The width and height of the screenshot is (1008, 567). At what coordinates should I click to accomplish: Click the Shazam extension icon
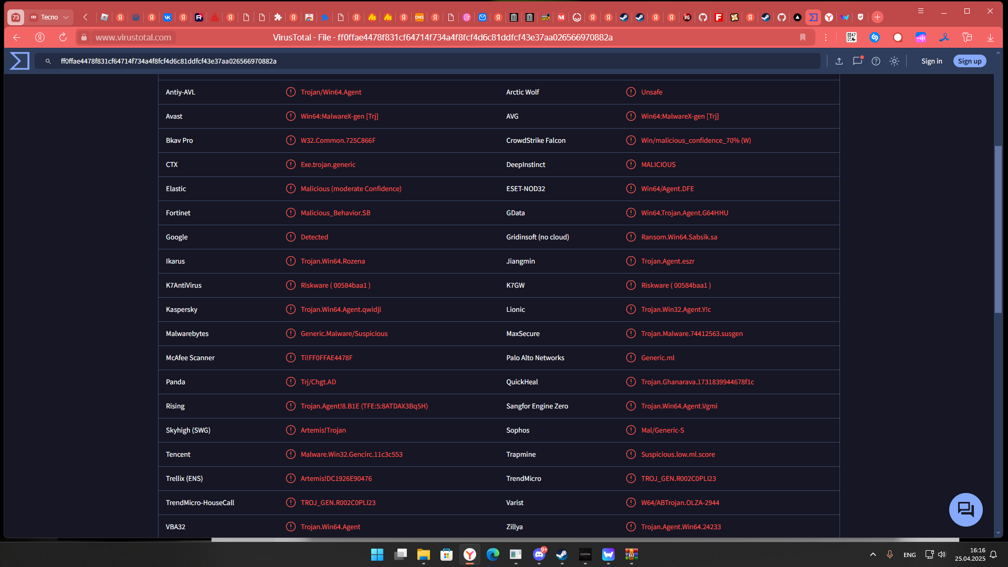(x=875, y=37)
